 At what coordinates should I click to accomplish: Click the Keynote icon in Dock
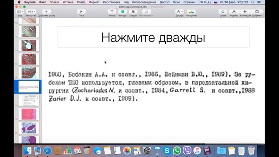point(157,151)
